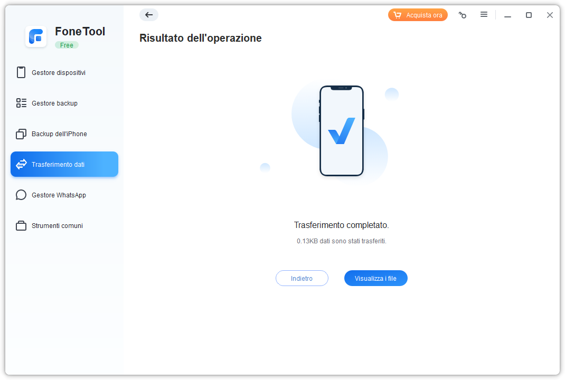
Task: Click the Gestore WhatsApp chat bubble icon
Action: pos(21,195)
